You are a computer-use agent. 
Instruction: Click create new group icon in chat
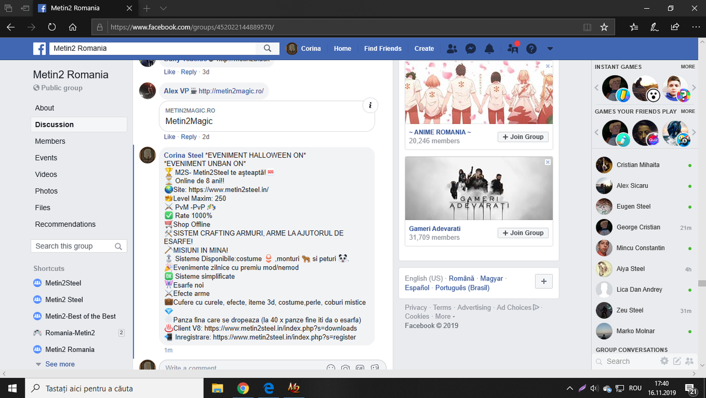click(689, 361)
